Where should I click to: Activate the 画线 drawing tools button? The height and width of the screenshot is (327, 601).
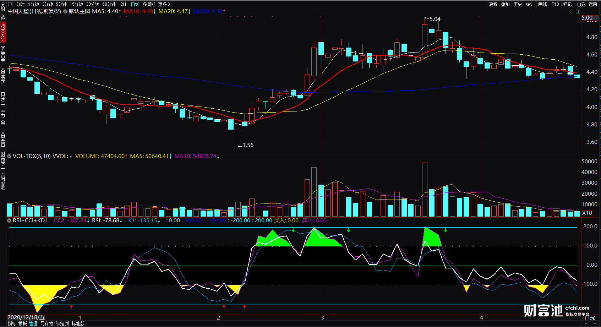pos(542,4)
